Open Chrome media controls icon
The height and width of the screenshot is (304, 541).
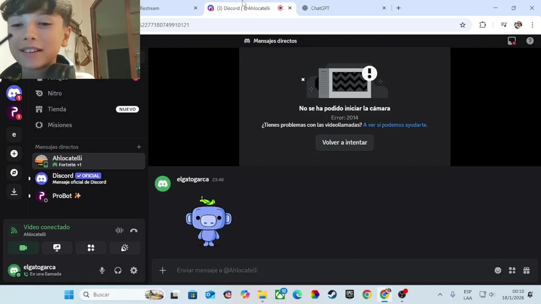[503, 25]
